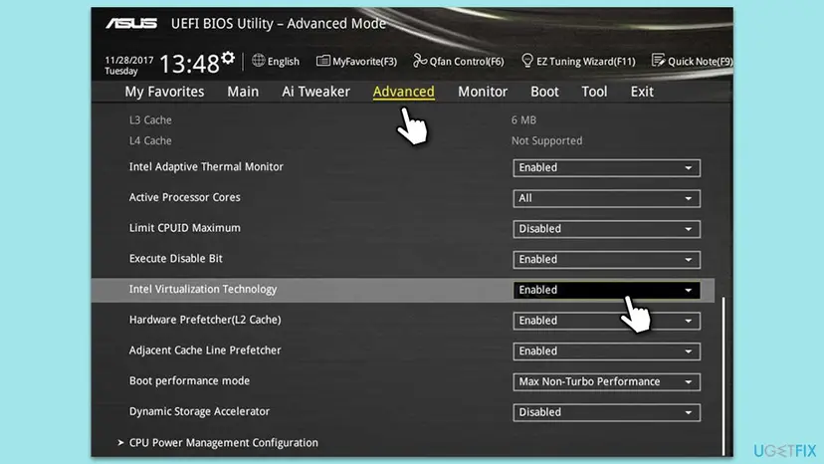Select the Advanced tab
Viewport: 824px width, 464px height.
pyautogui.click(x=404, y=92)
